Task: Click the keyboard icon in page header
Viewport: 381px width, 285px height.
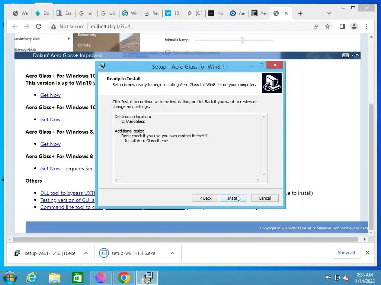Action: tap(345, 55)
